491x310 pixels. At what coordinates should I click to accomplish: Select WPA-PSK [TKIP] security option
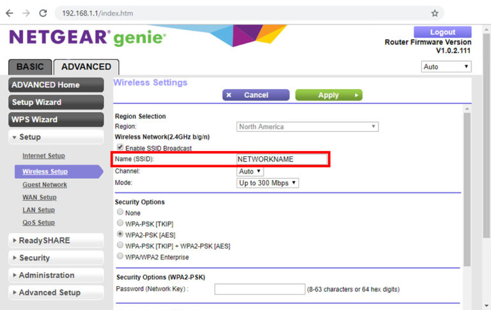click(x=120, y=224)
